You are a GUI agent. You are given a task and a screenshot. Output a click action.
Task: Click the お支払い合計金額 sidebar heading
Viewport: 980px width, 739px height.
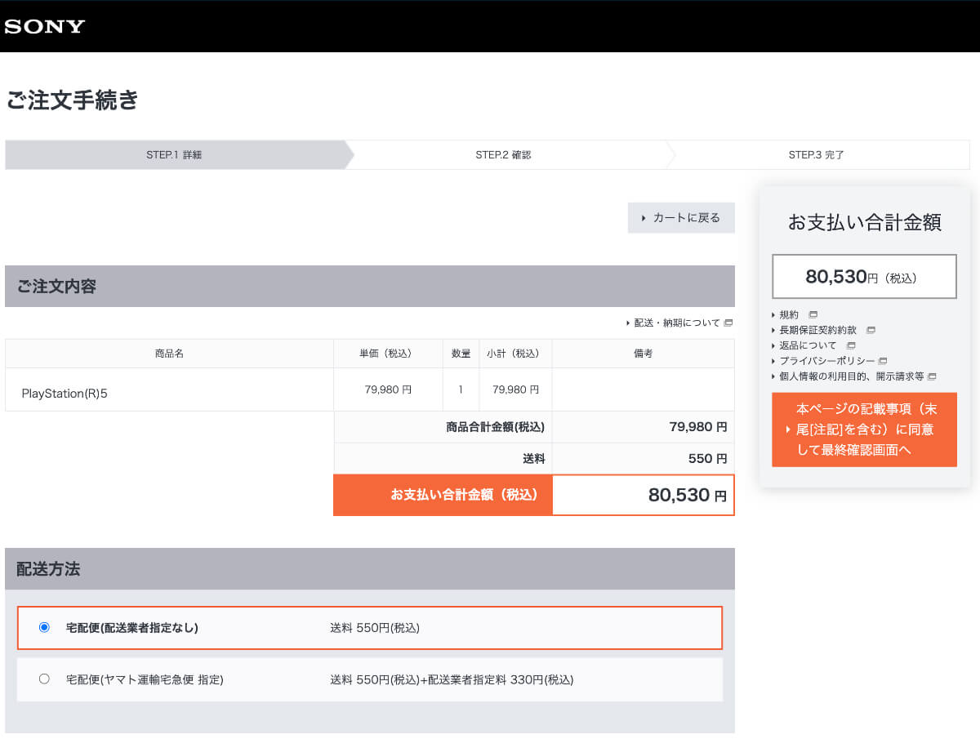click(864, 222)
